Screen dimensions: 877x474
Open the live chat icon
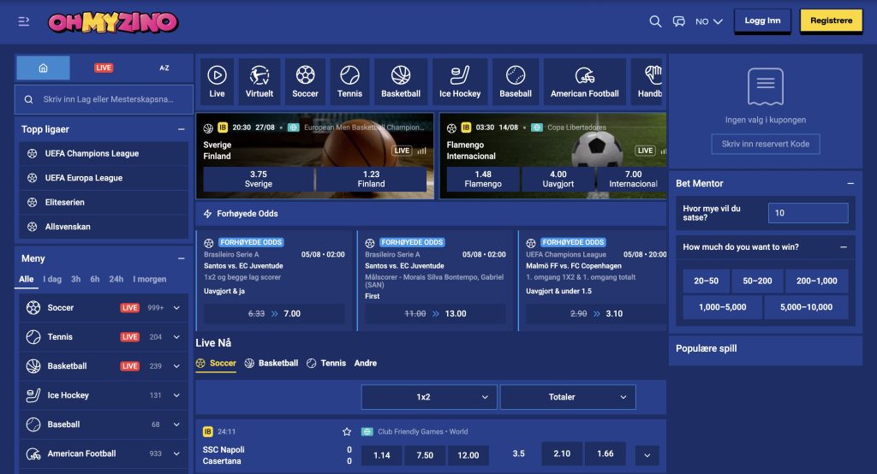(678, 21)
